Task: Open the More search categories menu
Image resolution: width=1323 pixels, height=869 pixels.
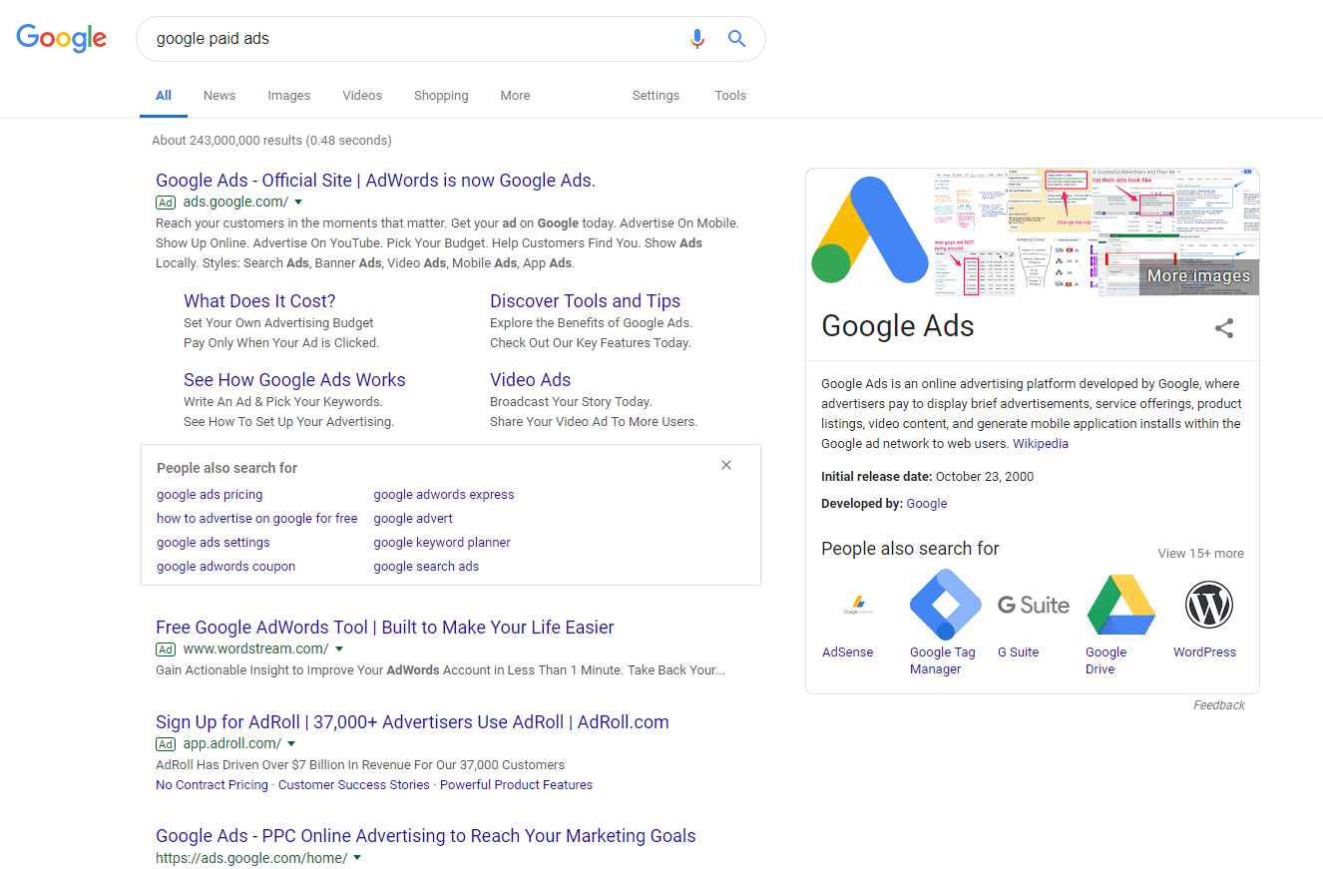Action: click(515, 96)
